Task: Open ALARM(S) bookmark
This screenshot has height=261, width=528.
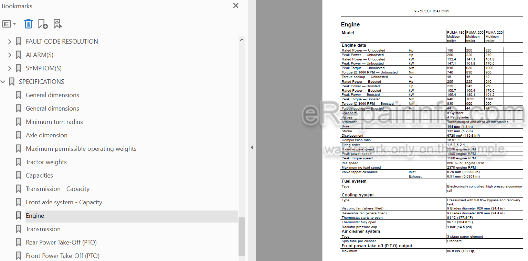Action: point(40,55)
